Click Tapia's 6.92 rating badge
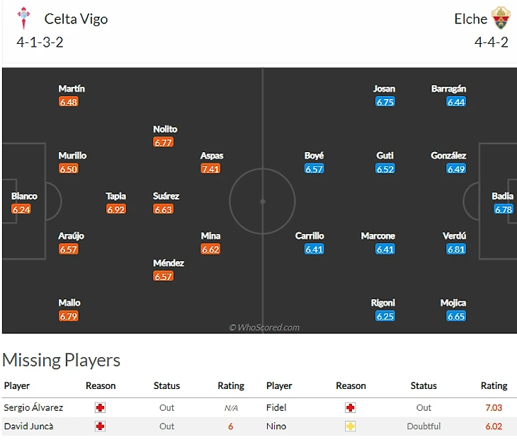This screenshot has height=442, width=517. pyautogui.click(x=115, y=209)
